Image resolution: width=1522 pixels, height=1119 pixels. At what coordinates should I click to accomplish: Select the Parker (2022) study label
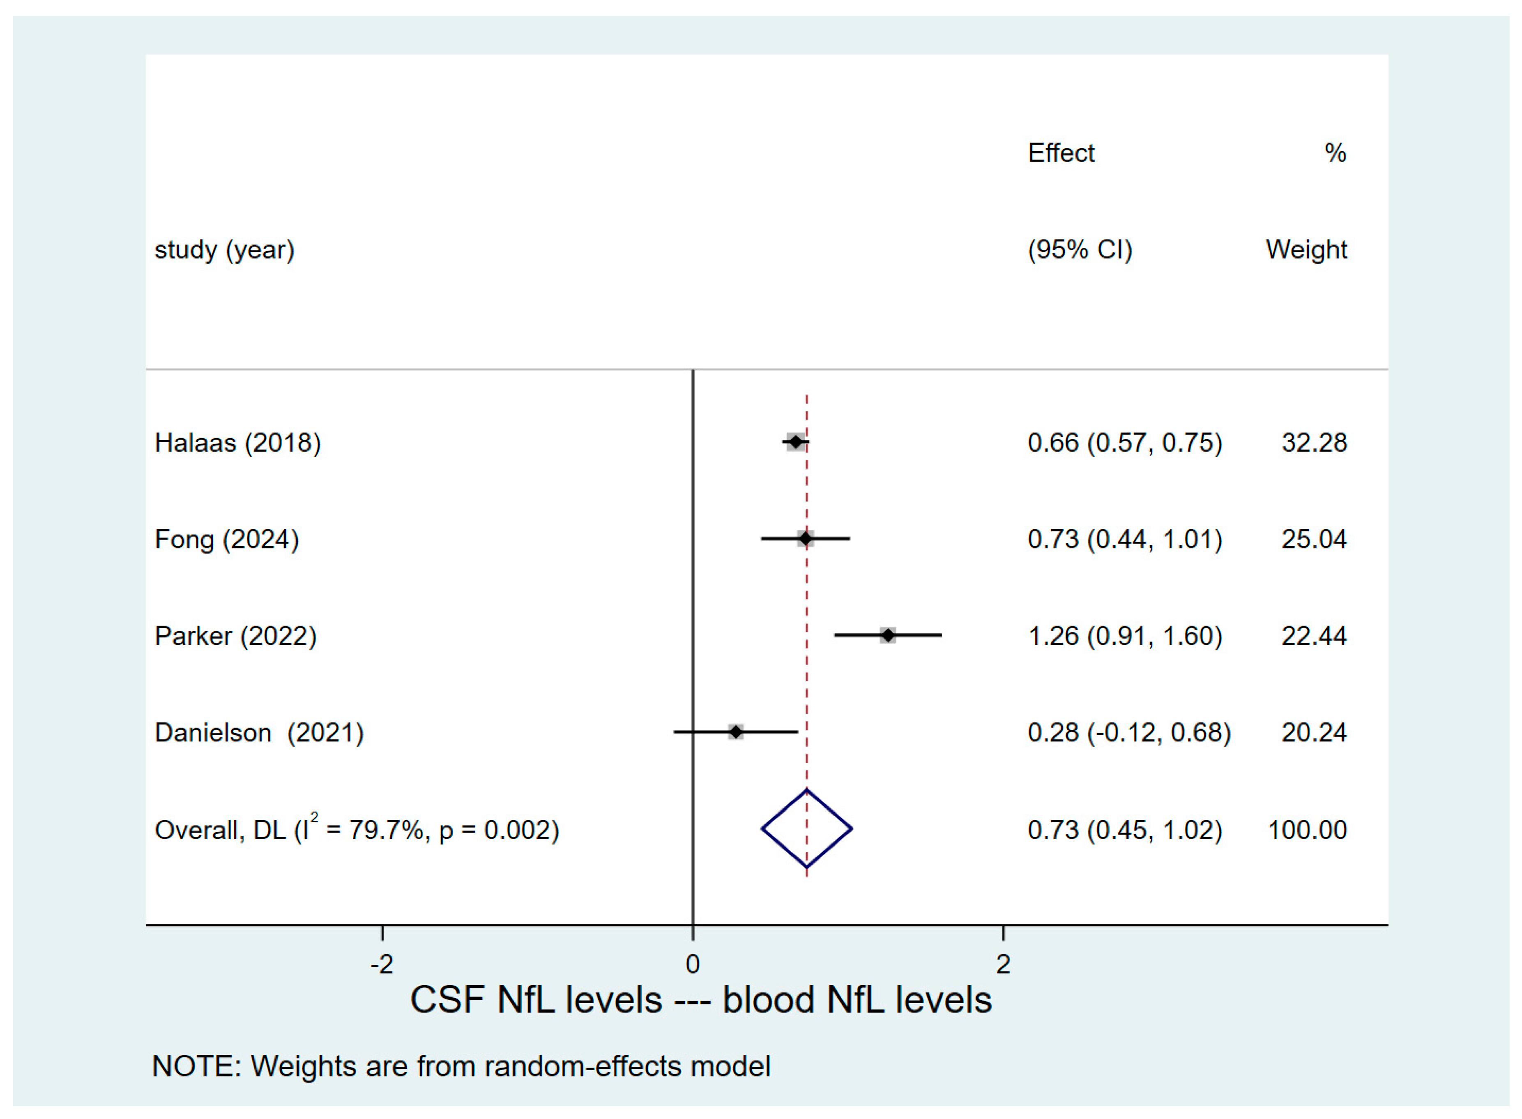point(236,636)
